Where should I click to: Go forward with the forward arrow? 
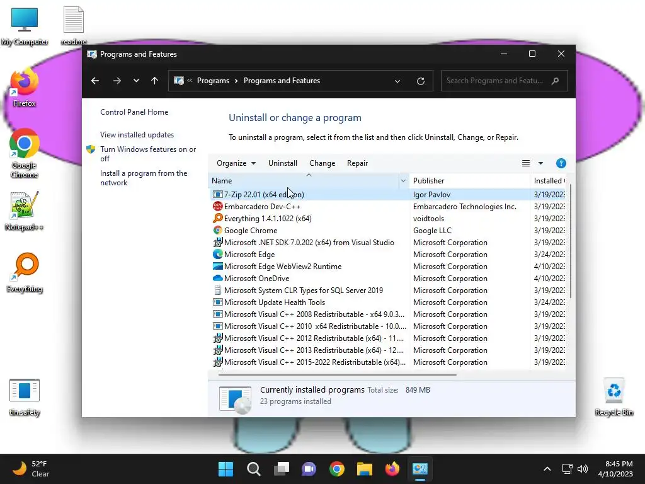117,81
